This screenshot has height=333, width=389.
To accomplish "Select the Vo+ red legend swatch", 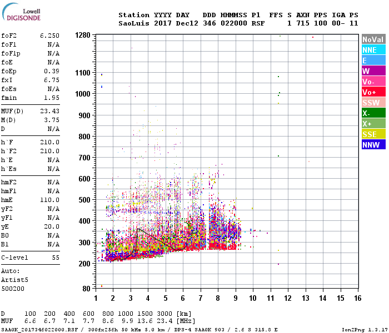I will 373,92.
